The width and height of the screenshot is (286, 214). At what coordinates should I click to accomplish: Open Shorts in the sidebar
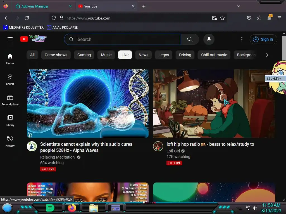pos(10,79)
